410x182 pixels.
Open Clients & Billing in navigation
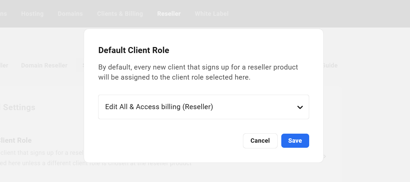coord(120,14)
